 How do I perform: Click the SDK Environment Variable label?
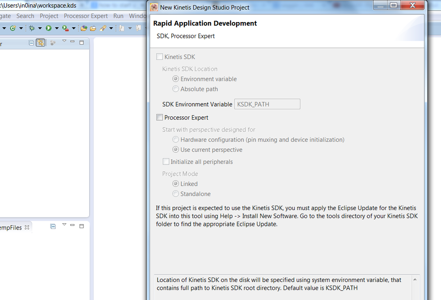197,104
